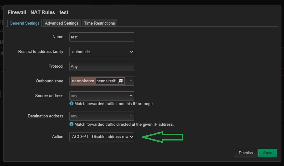
Task: Click the dialog title Firewall - NAT Rules - test
Action: (x=38, y=13)
